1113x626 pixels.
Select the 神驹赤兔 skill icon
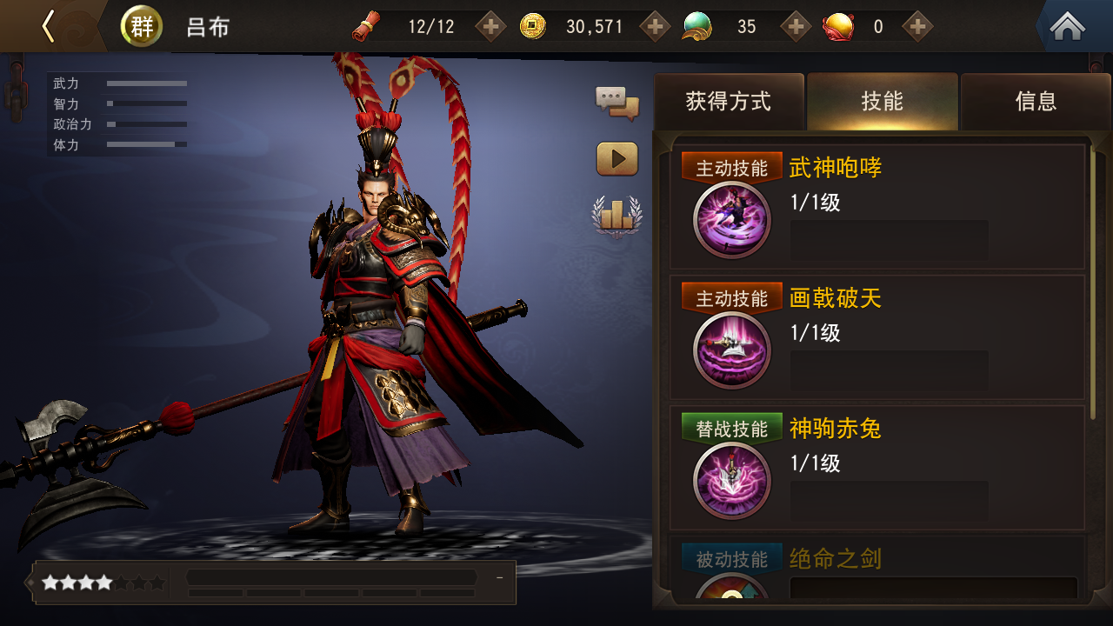732,481
